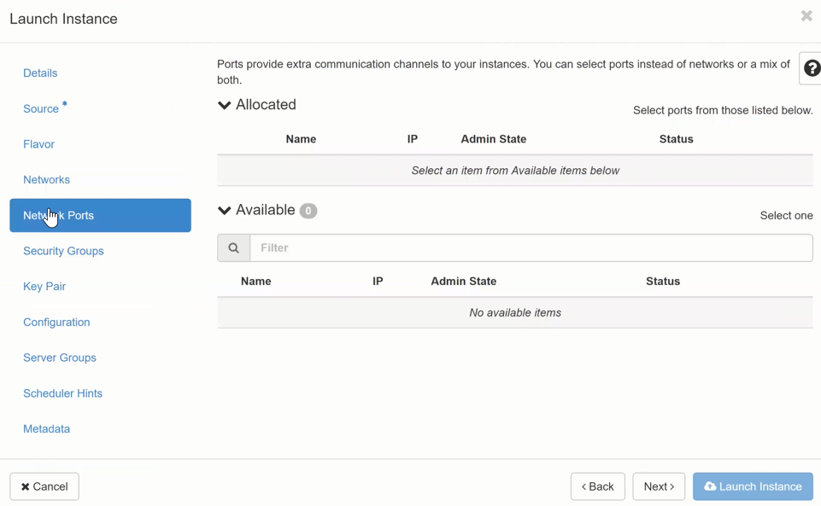The width and height of the screenshot is (821, 506).
Task: Open the Scheduler Hints step
Action: (x=63, y=393)
